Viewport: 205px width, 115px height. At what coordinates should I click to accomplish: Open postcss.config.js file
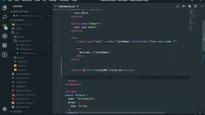tap(24, 103)
